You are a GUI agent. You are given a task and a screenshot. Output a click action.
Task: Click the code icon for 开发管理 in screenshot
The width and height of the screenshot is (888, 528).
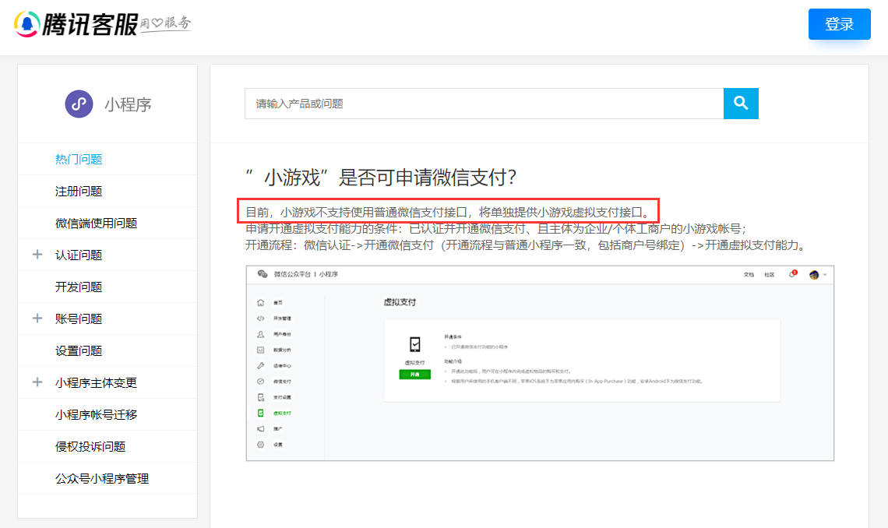[260, 319]
